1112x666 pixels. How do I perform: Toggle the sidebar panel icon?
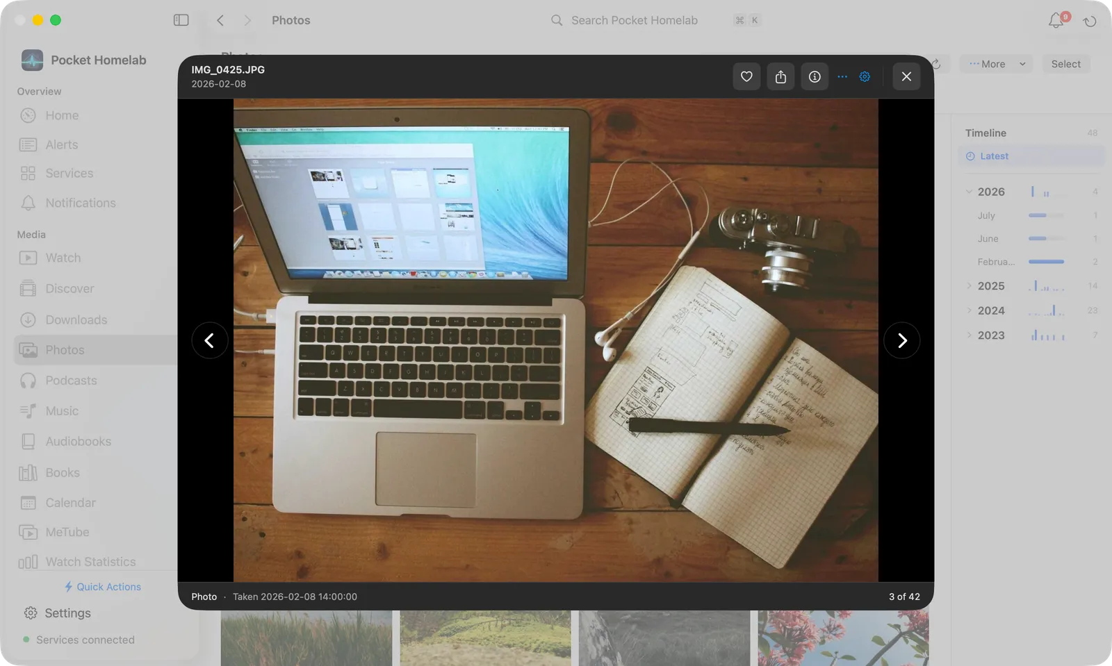181,20
